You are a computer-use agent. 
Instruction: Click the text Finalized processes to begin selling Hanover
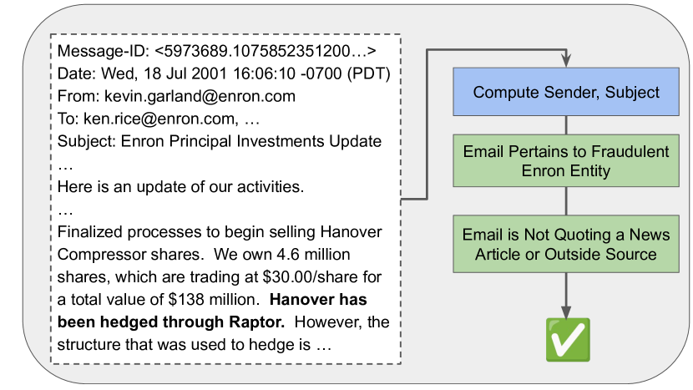220,231
